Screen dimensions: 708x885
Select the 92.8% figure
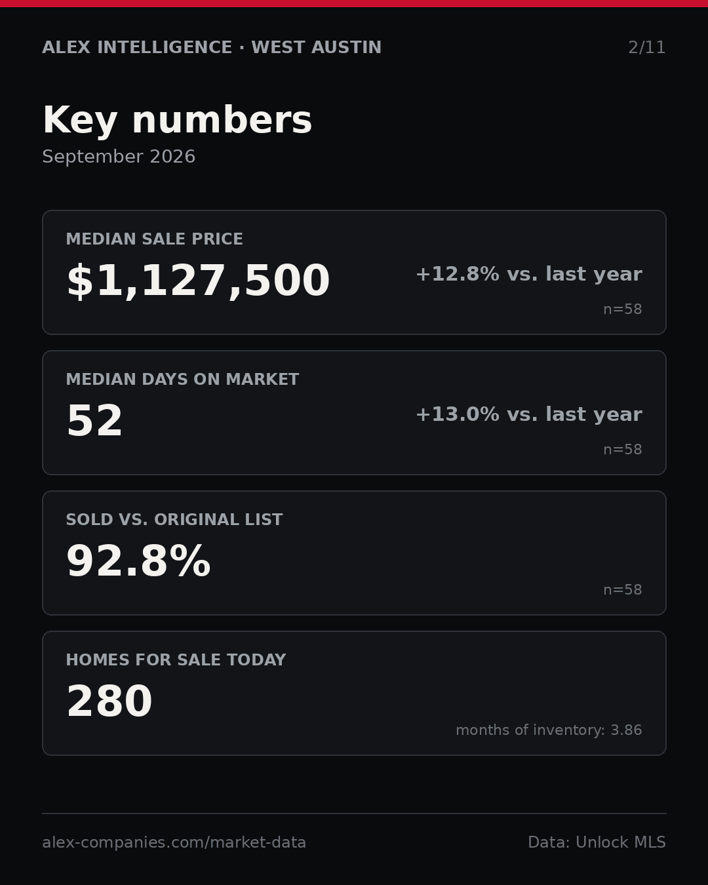(138, 562)
